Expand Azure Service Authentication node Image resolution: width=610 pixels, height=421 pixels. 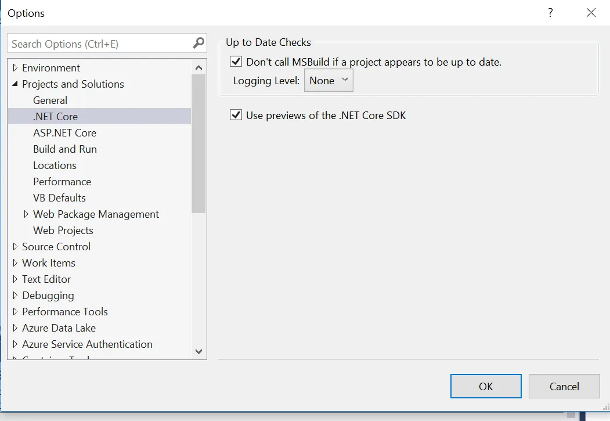tap(15, 344)
